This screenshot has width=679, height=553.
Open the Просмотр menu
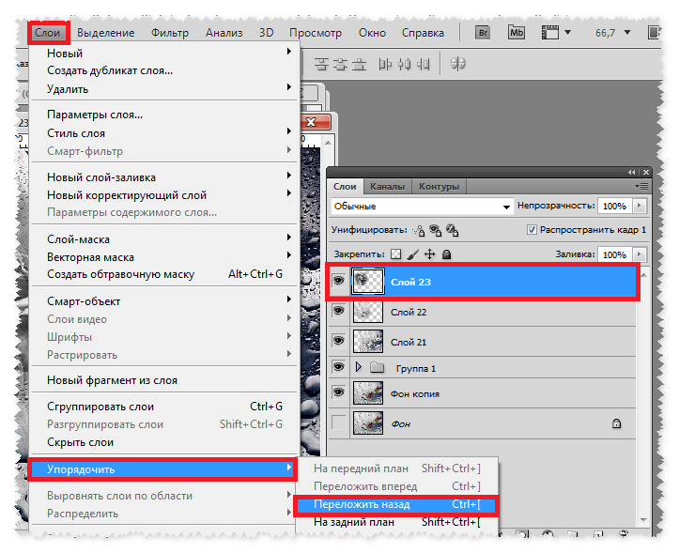point(316,33)
